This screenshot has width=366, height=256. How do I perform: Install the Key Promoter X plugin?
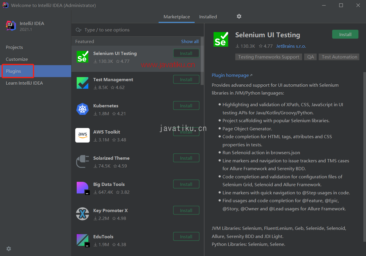[x=186, y=210]
